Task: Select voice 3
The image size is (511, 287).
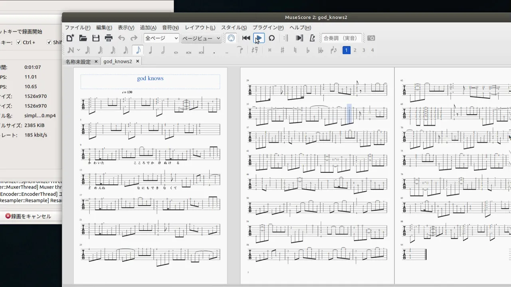Action: 364,50
